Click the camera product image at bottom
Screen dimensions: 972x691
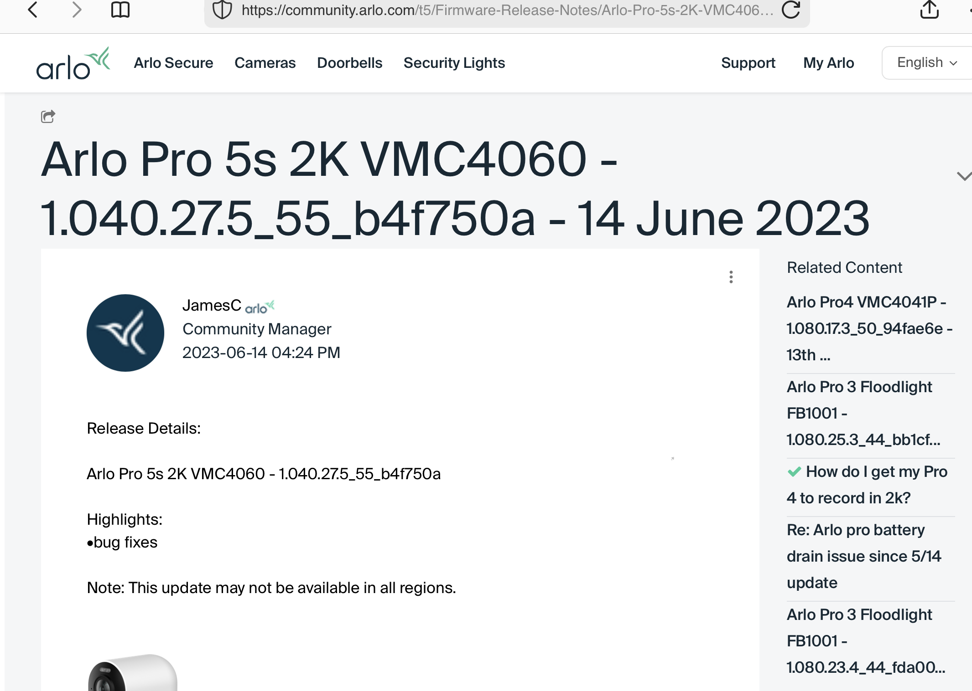[132, 672]
